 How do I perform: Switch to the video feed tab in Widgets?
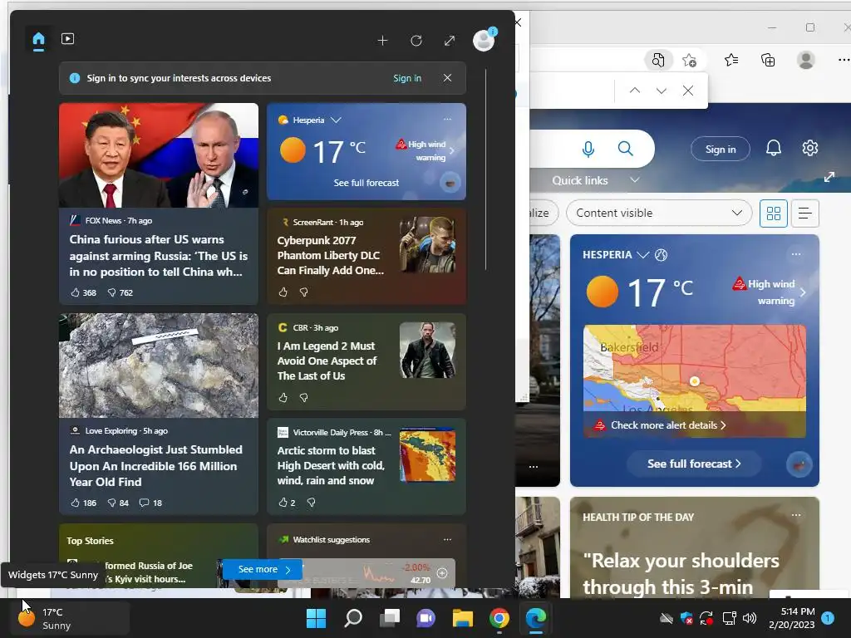(68, 39)
